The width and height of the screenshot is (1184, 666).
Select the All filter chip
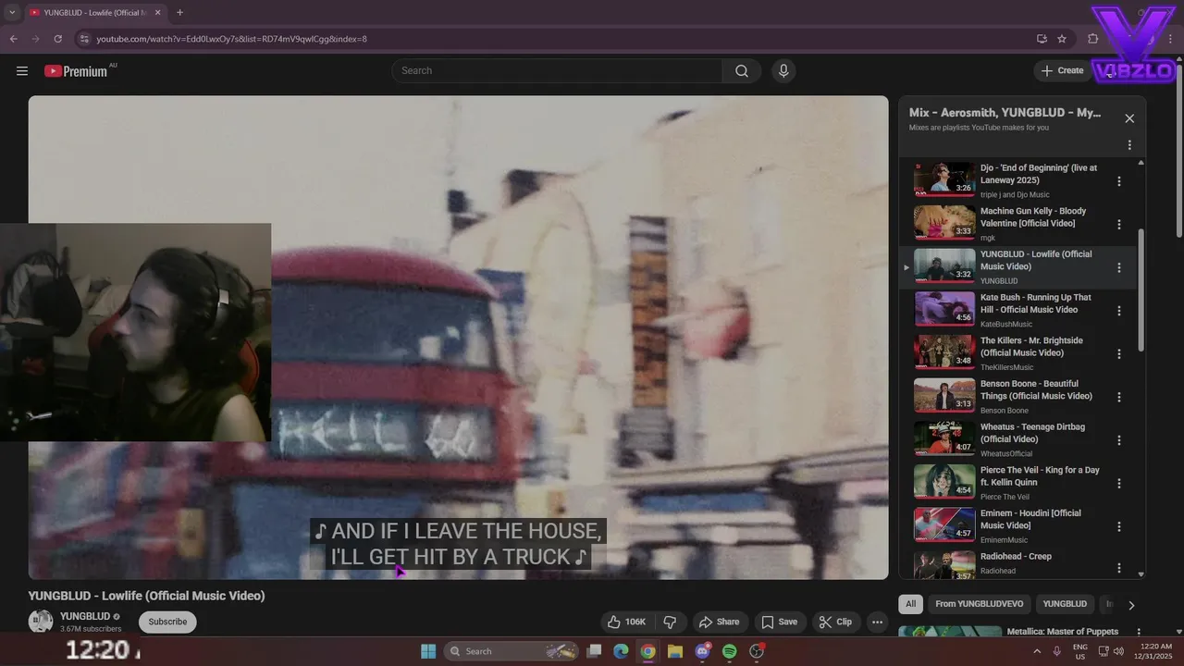click(x=910, y=604)
